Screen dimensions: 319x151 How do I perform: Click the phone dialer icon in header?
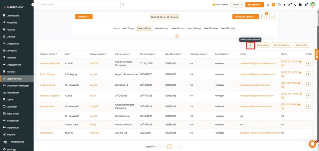(295, 5)
